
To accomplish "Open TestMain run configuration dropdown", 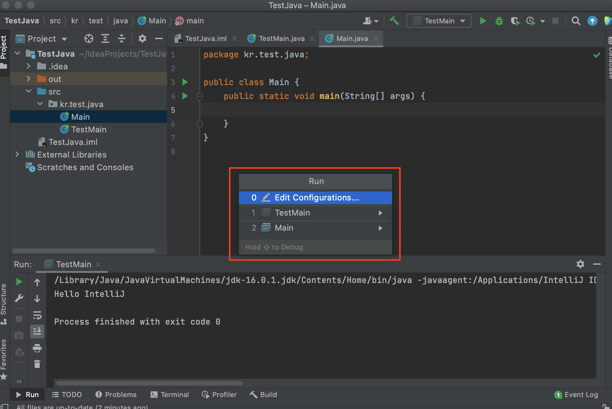I will click(x=439, y=21).
